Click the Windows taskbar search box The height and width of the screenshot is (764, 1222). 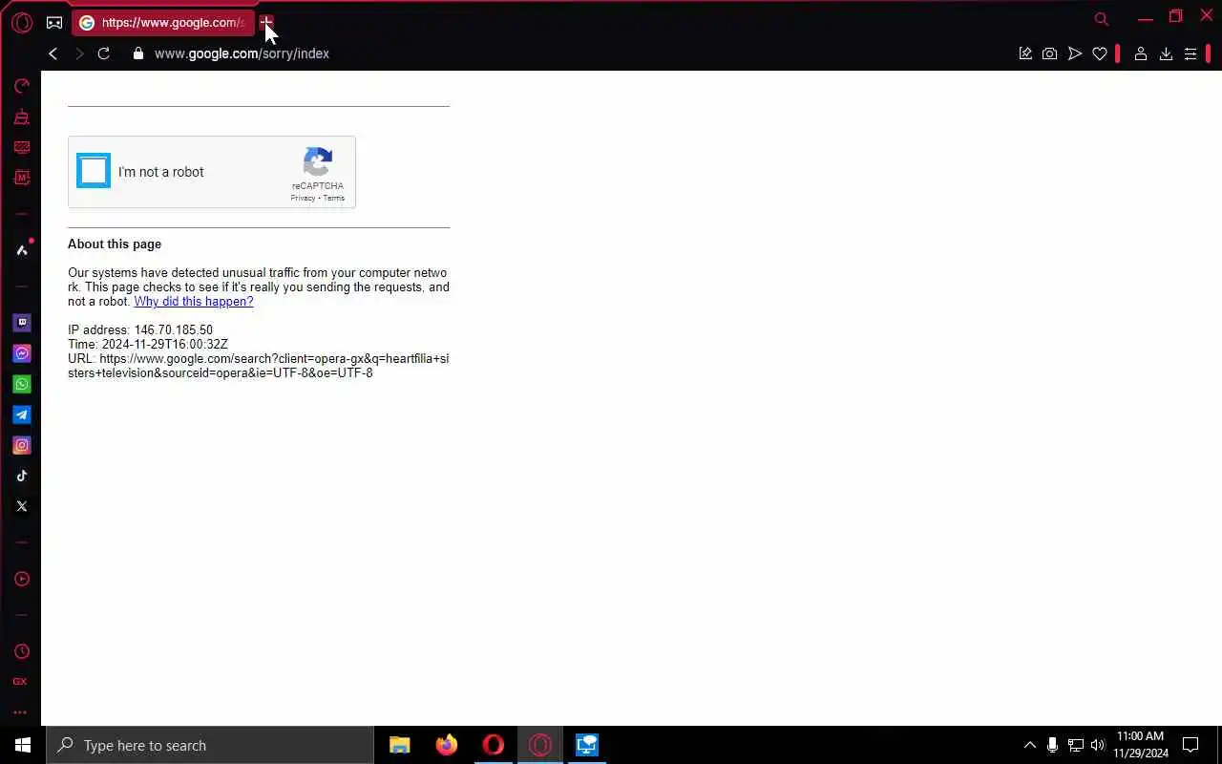(x=210, y=745)
